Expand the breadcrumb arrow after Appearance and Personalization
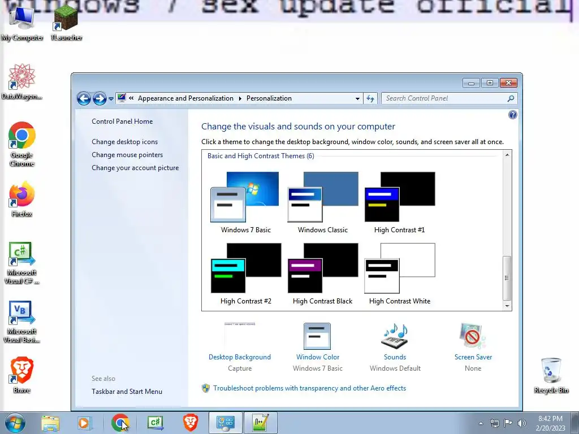Screen dimensions: 579x434 tap(240, 98)
